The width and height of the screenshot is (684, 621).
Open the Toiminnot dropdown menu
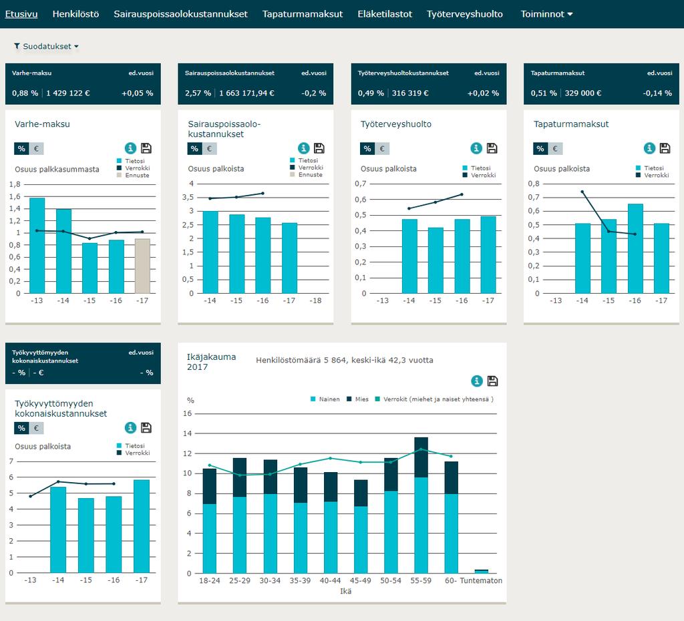click(x=546, y=14)
